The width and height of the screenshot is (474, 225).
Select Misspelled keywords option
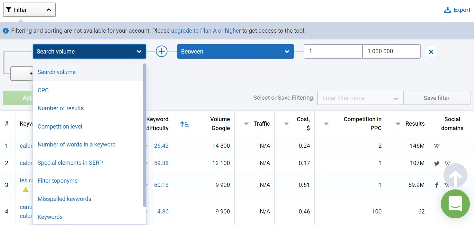click(x=64, y=199)
